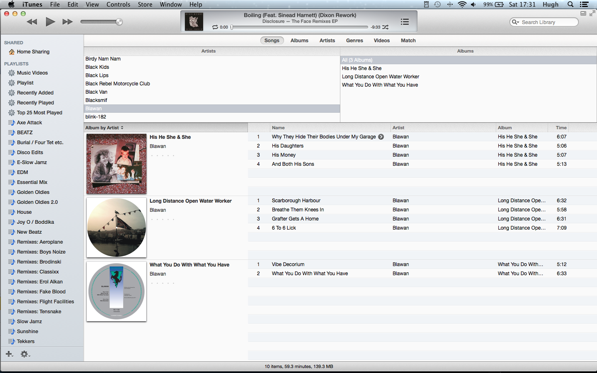This screenshot has width=597, height=373.
Task: Open the Store menu
Action: click(x=145, y=5)
